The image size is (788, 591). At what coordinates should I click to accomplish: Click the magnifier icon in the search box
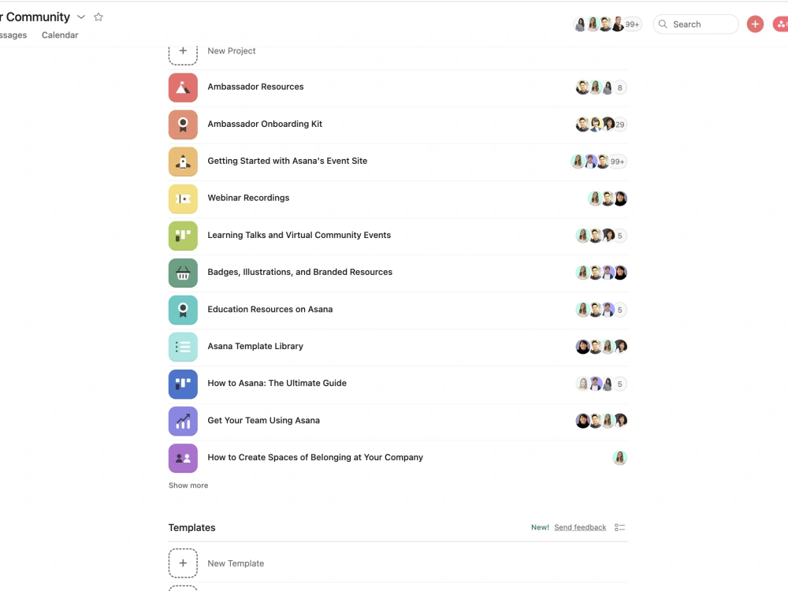pos(663,24)
